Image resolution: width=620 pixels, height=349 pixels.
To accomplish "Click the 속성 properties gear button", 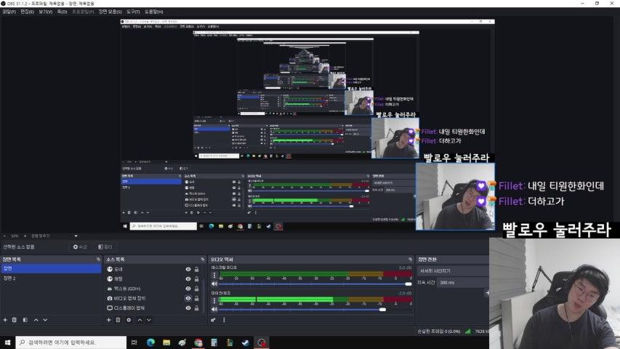I will coord(80,247).
